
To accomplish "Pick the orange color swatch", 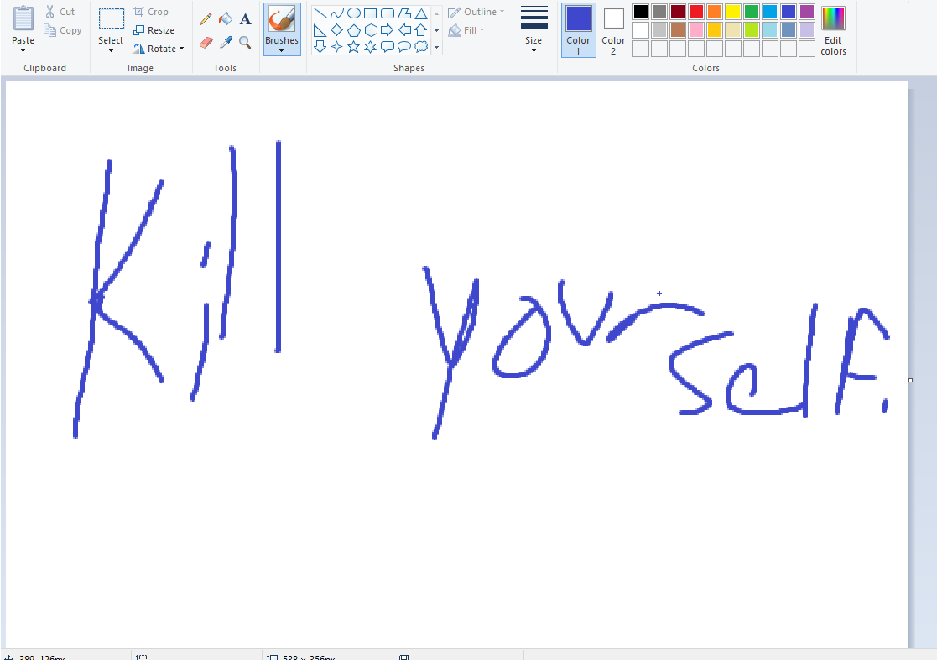I will [715, 12].
